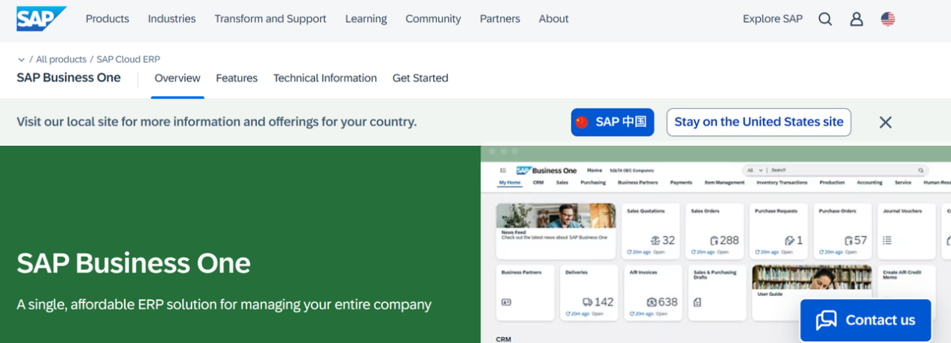Screen dimensions: 951x343
Task: Click the SAP Business One page title
Action: pyautogui.click(x=68, y=77)
